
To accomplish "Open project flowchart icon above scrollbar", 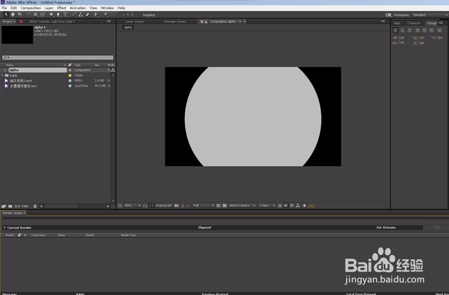I will 113,70.
